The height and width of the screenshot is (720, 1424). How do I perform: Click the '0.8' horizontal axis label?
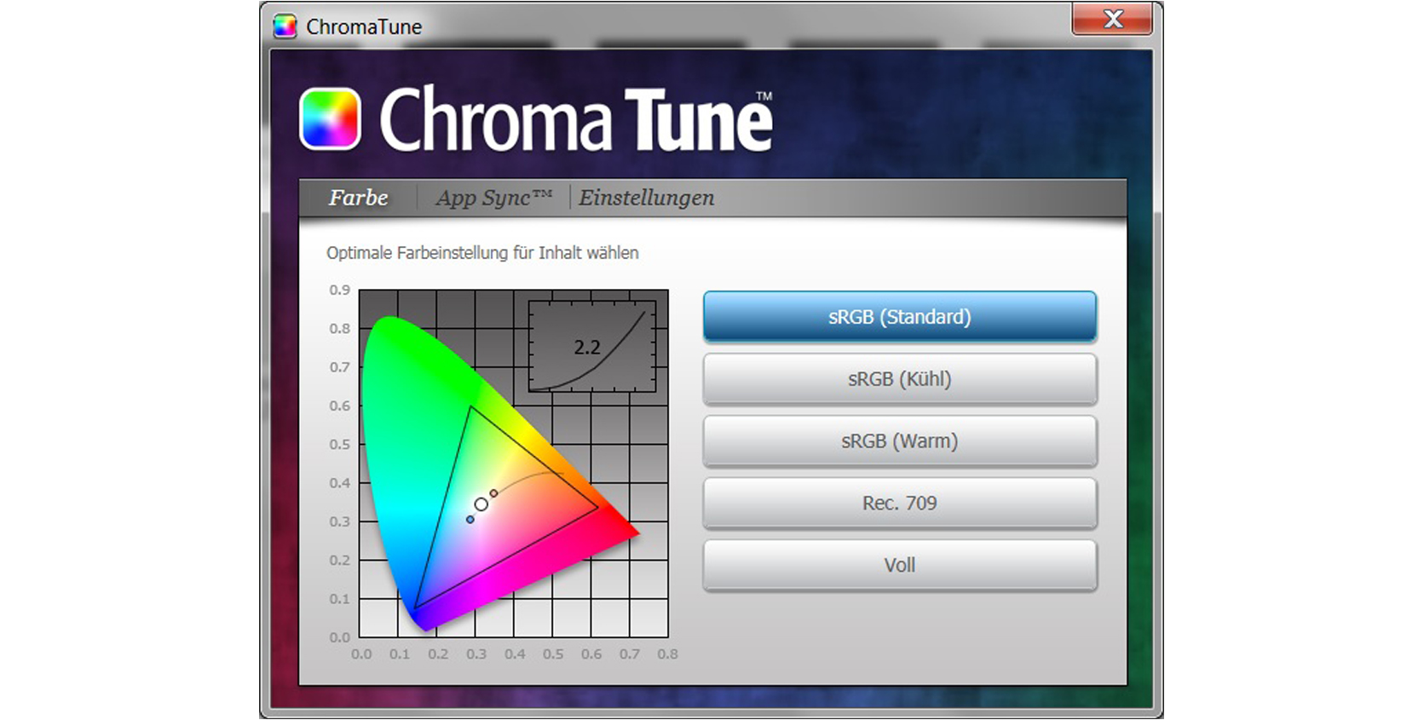tap(667, 654)
